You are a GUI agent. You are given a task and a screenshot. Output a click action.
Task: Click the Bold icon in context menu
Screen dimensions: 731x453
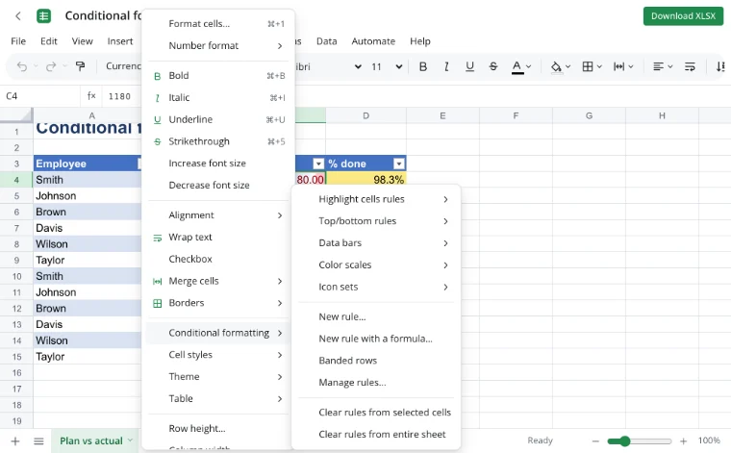[x=158, y=76]
